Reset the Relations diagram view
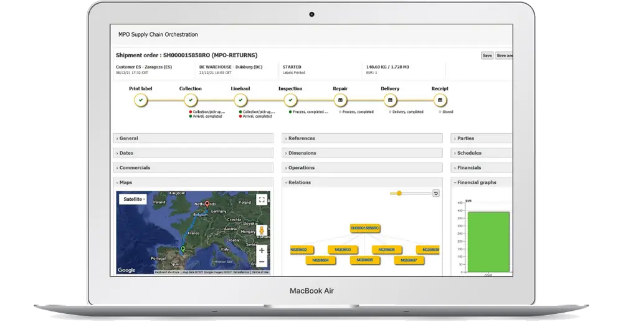 click(436, 193)
